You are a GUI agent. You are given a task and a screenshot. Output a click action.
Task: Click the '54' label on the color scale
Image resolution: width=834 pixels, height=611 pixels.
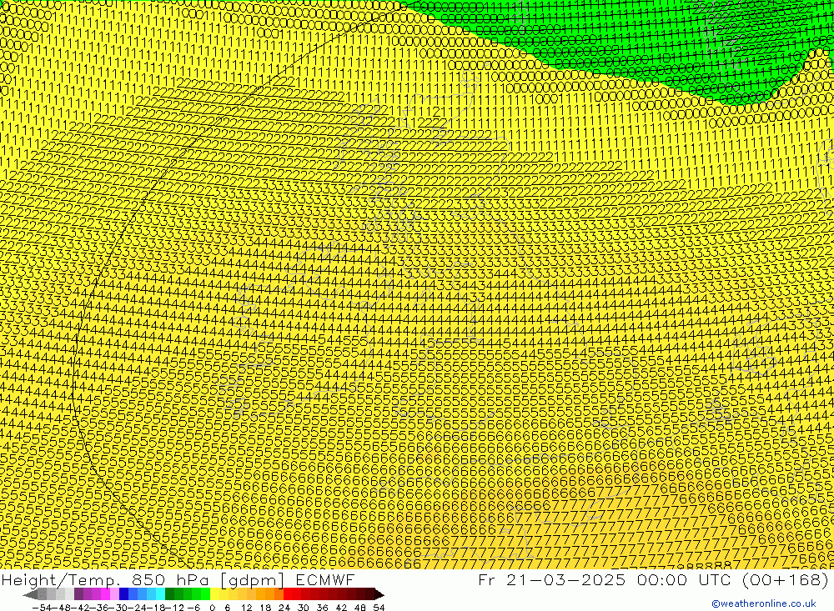(x=379, y=608)
